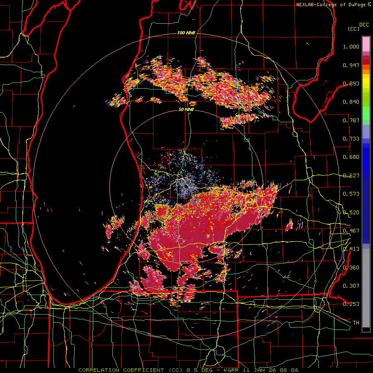
Task: Select the 0.520 color bar value
Action: pos(351,213)
